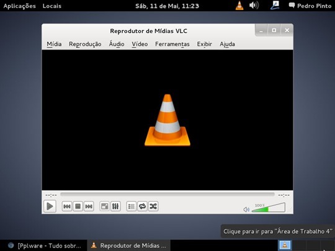Image resolution: width=335 pixels, height=251 pixels.
Task: Select Reprodutor de Mídias taskbar entry
Action: (x=128, y=245)
